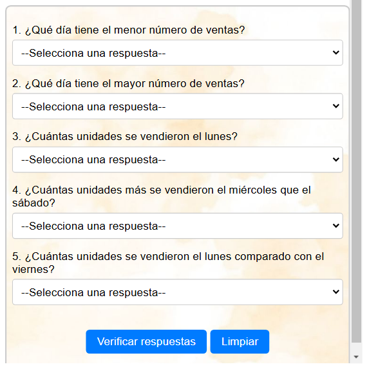Click the question 5 text about lunes and viernes
369x371 pixels.
[168, 263]
